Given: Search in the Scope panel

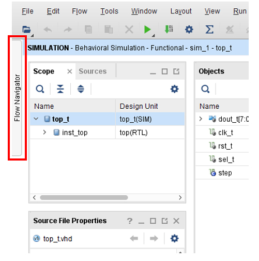Looking at the screenshot, I should coord(40,89).
